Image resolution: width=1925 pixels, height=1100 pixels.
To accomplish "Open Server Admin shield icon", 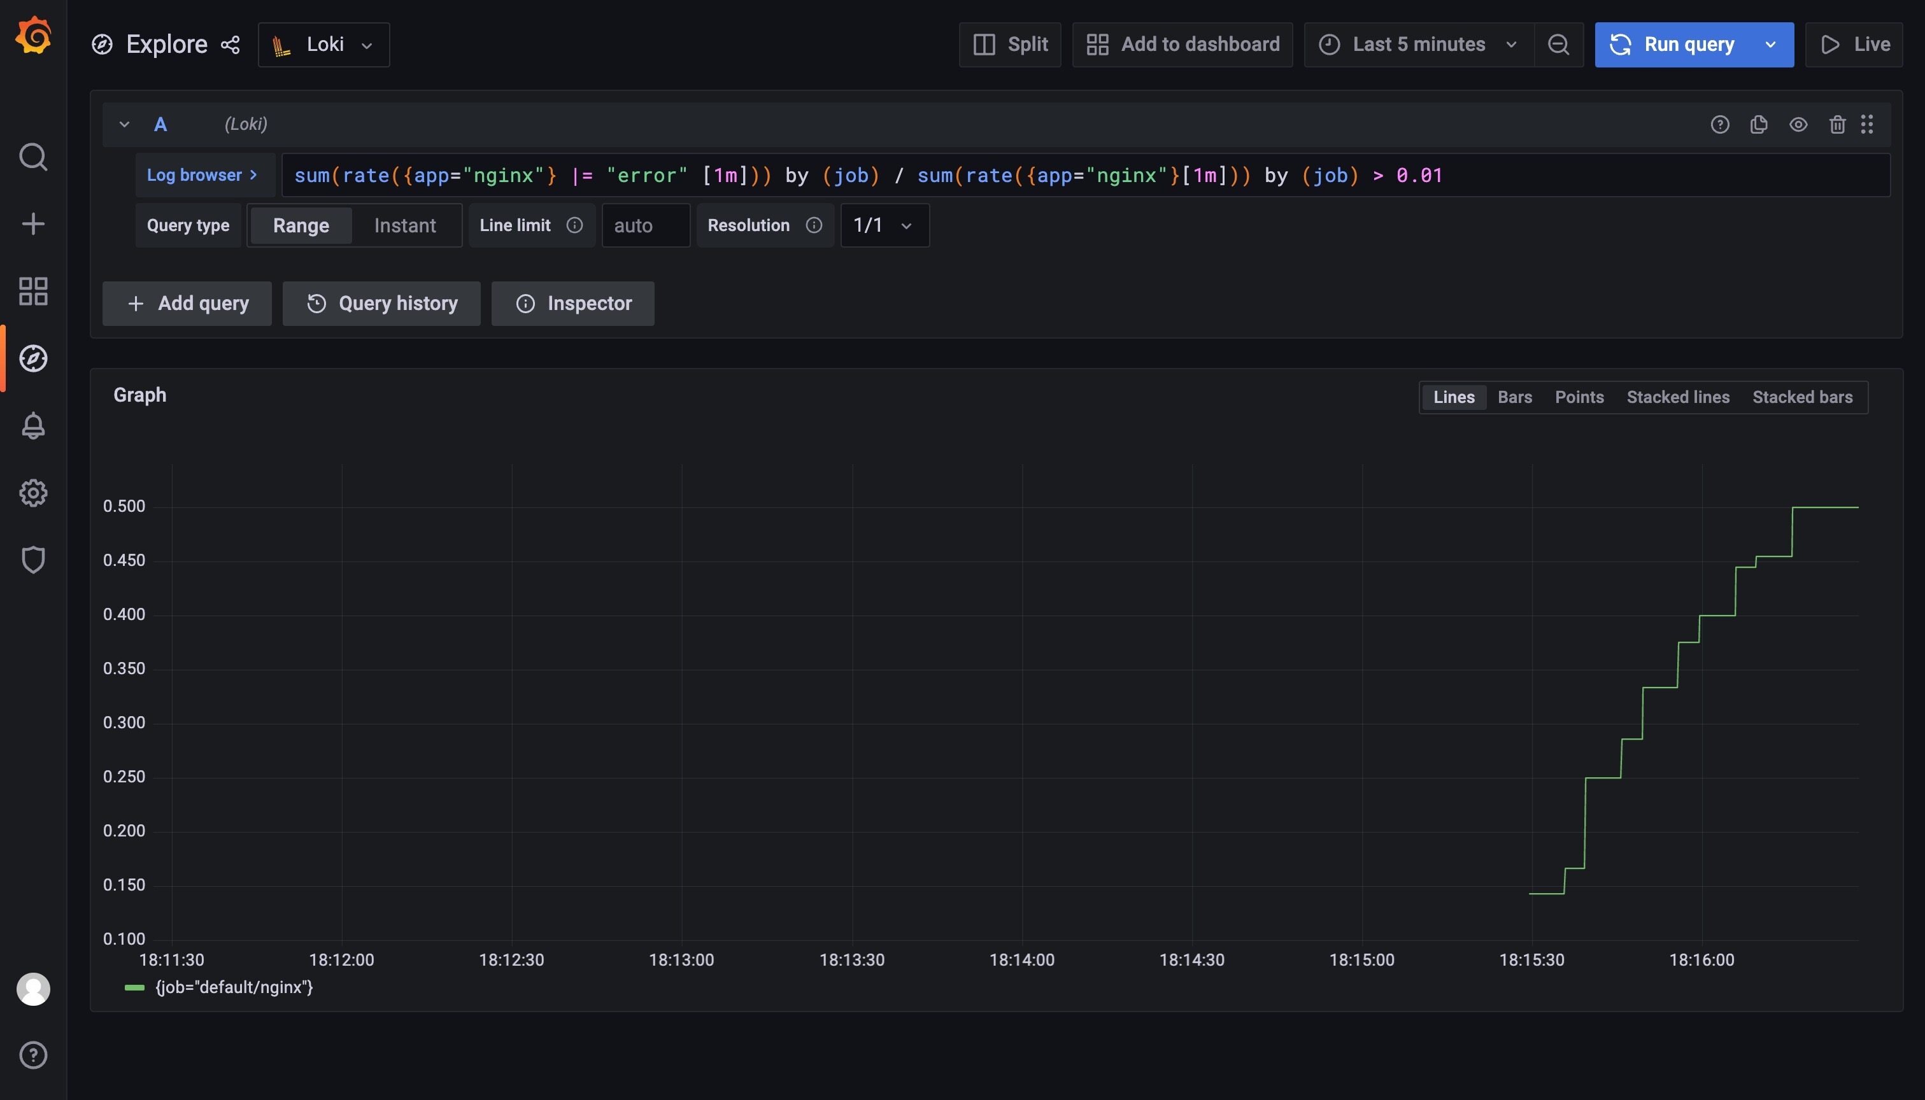I will tap(33, 560).
